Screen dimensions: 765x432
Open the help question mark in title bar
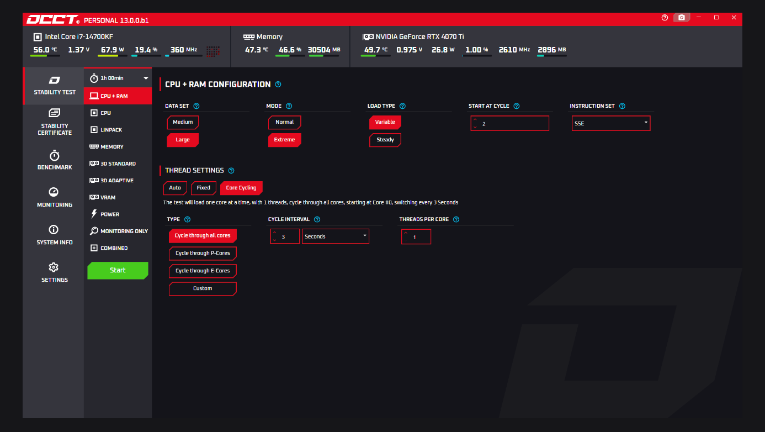tap(665, 18)
